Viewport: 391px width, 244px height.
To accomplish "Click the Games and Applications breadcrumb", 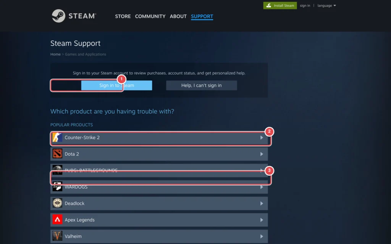I will 85,54.
